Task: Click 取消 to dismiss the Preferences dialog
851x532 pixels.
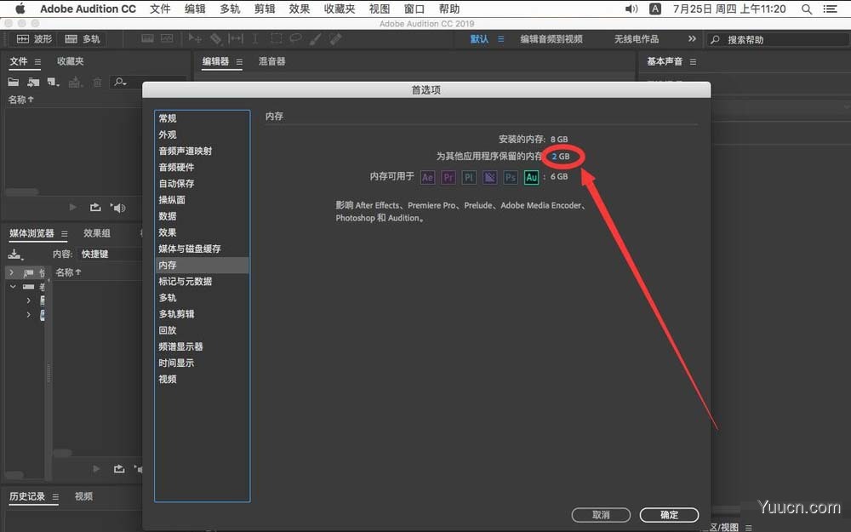Action: point(601,514)
